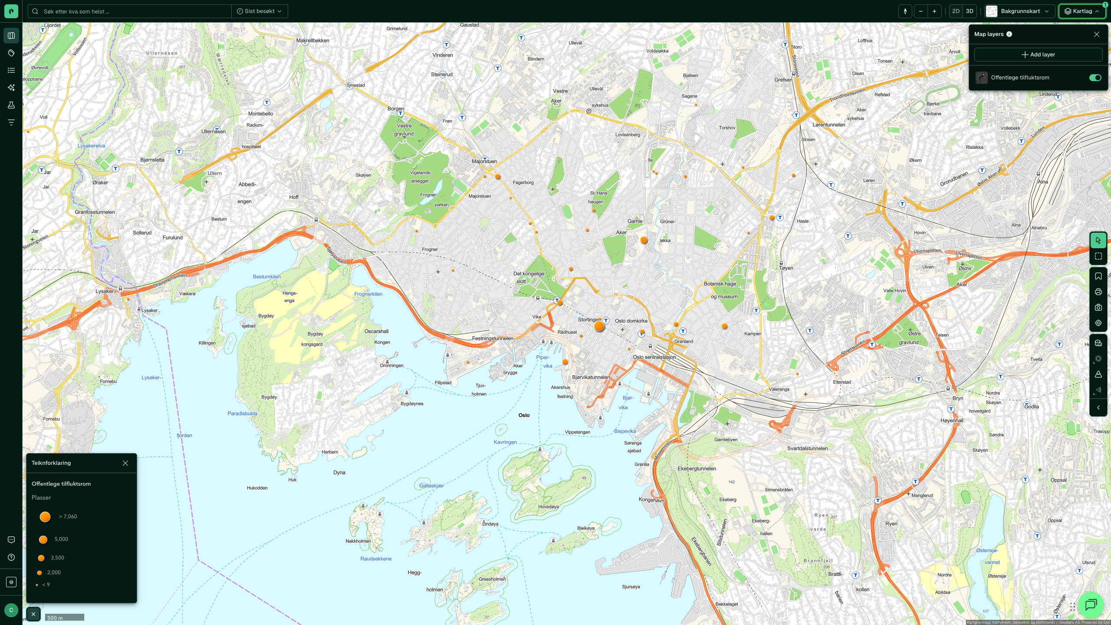Click the viewshed eye tool icon
The image size is (1111, 625).
[x=1098, y=390]
